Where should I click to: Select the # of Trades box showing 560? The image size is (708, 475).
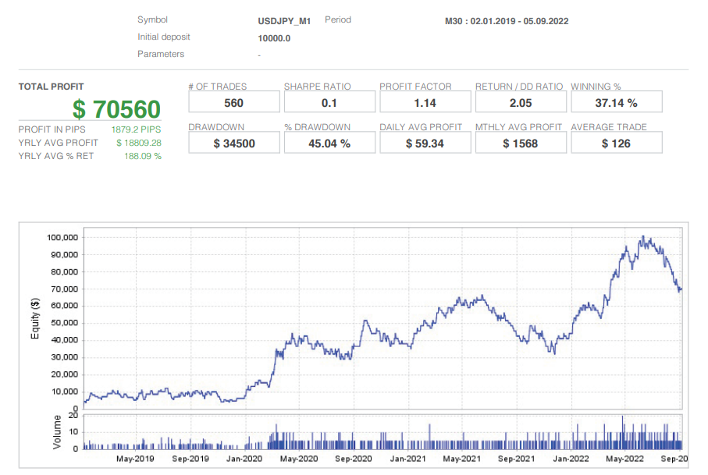coord(233,102)
